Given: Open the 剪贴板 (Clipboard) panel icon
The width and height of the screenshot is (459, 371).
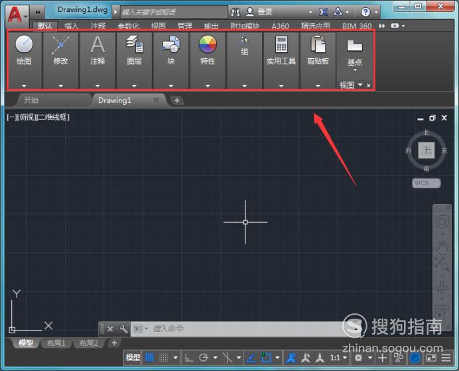Looking at the screenshot, I should 318,44.
